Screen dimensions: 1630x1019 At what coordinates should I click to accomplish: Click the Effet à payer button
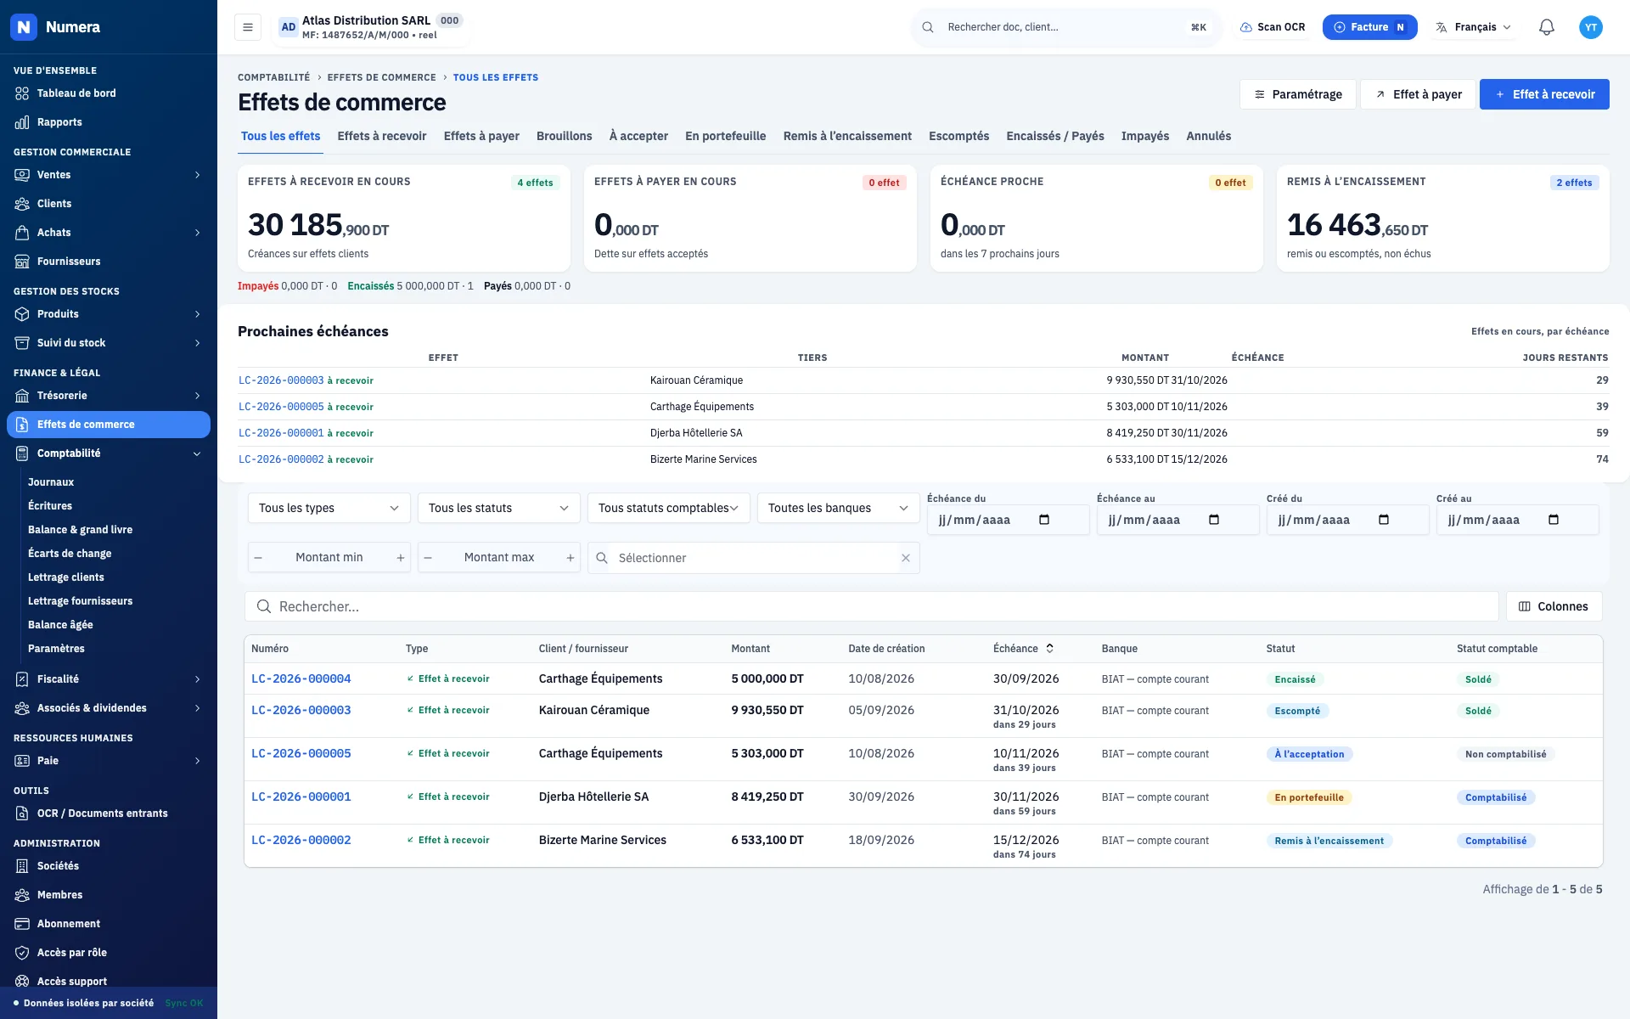[x=1418, y=94]
